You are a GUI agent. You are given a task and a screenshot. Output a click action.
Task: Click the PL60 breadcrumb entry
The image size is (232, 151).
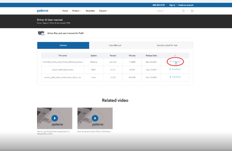coord(68,23)
